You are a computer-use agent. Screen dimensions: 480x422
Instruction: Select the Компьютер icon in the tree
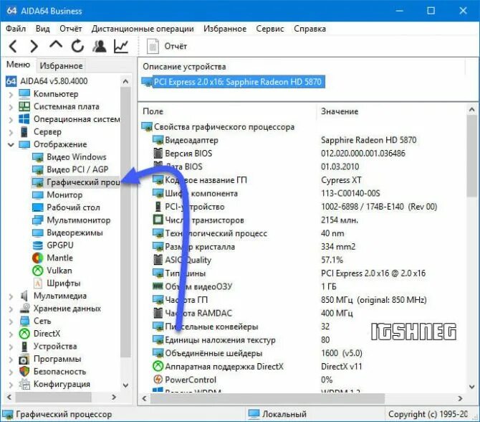[24, 94]
